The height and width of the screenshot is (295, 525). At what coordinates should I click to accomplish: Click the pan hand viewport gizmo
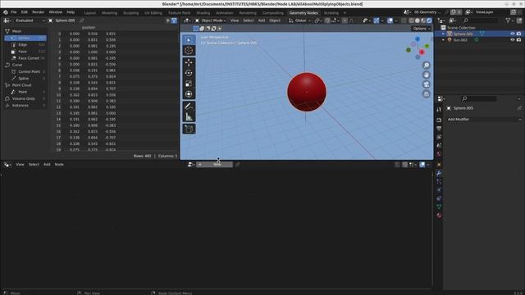pyautogui.click(x=427, y=75)
